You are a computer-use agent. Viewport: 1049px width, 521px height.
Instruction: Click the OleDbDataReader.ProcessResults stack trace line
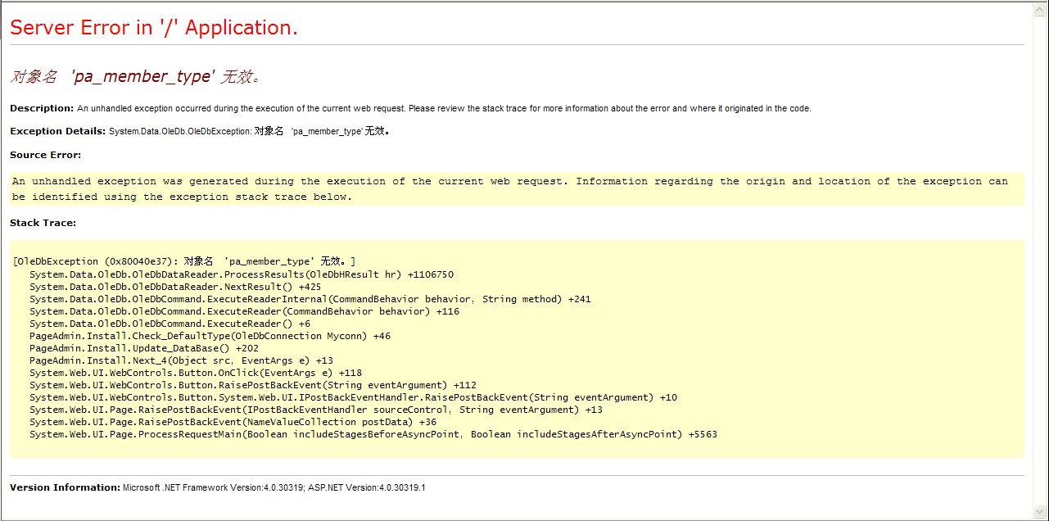241,274
